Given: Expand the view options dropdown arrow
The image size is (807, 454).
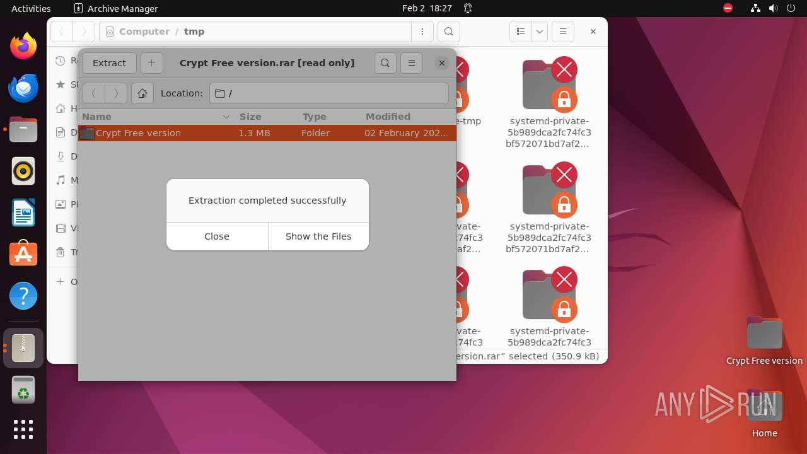Looking at the screenshot, I should (x=539, y=32).
